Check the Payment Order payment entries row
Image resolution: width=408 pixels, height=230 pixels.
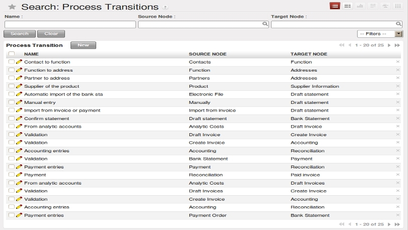12,215
